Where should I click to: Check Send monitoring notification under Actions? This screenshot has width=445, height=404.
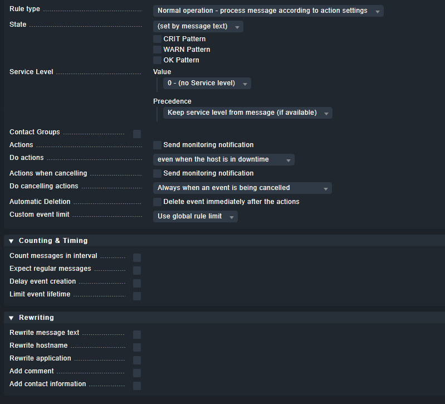point(157,145)
